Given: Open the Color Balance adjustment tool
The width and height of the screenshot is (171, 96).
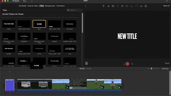Looking at the screenshot, I should click(x=108, y=6).
